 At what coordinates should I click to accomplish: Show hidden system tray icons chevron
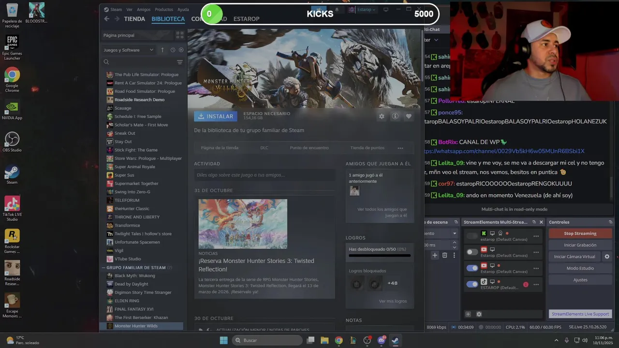point(556,340)
